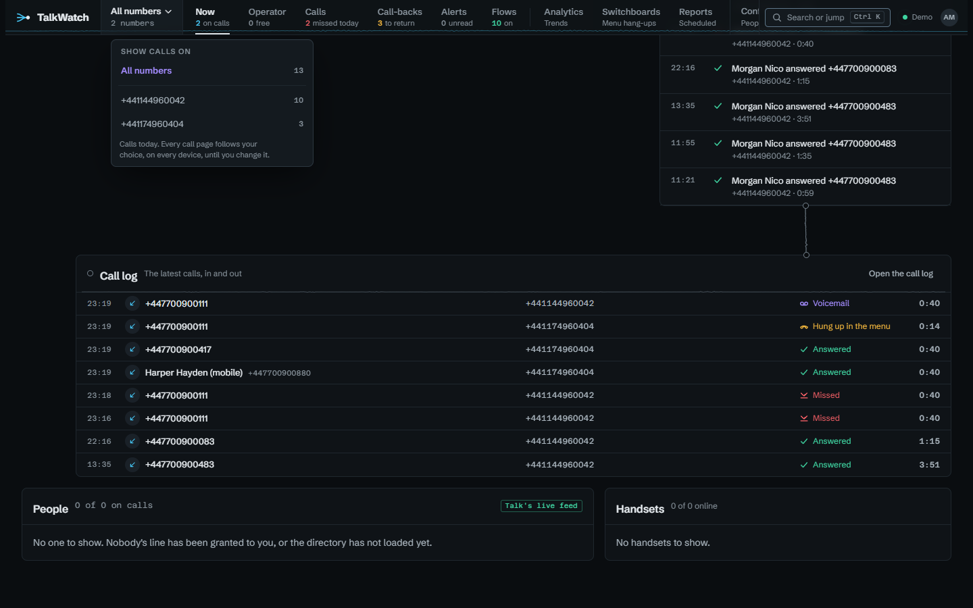Click the answered checkmark on Harper Hayden's call

click(x=804, y=373)
